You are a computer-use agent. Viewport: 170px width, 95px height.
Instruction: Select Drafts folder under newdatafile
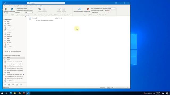coord(8,23)
